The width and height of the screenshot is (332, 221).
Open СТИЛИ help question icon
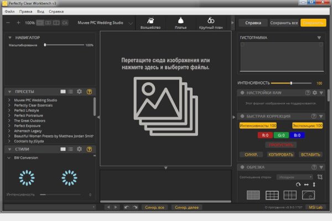(x=89, y=149)
